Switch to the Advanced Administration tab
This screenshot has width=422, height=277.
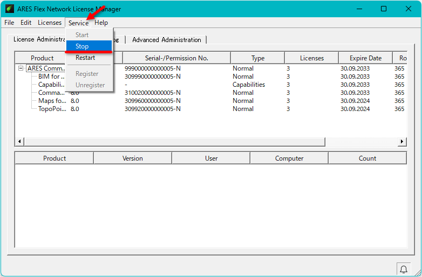click(x=167, y=40)
